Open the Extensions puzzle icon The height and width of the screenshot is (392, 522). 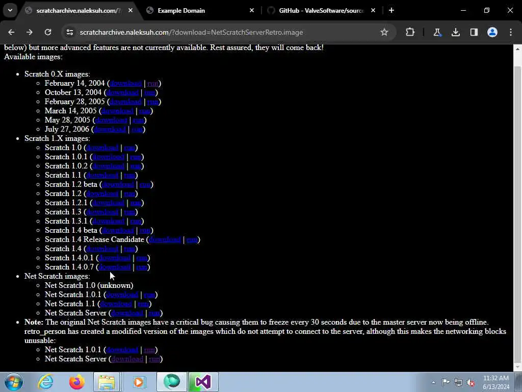click(410, 32)
